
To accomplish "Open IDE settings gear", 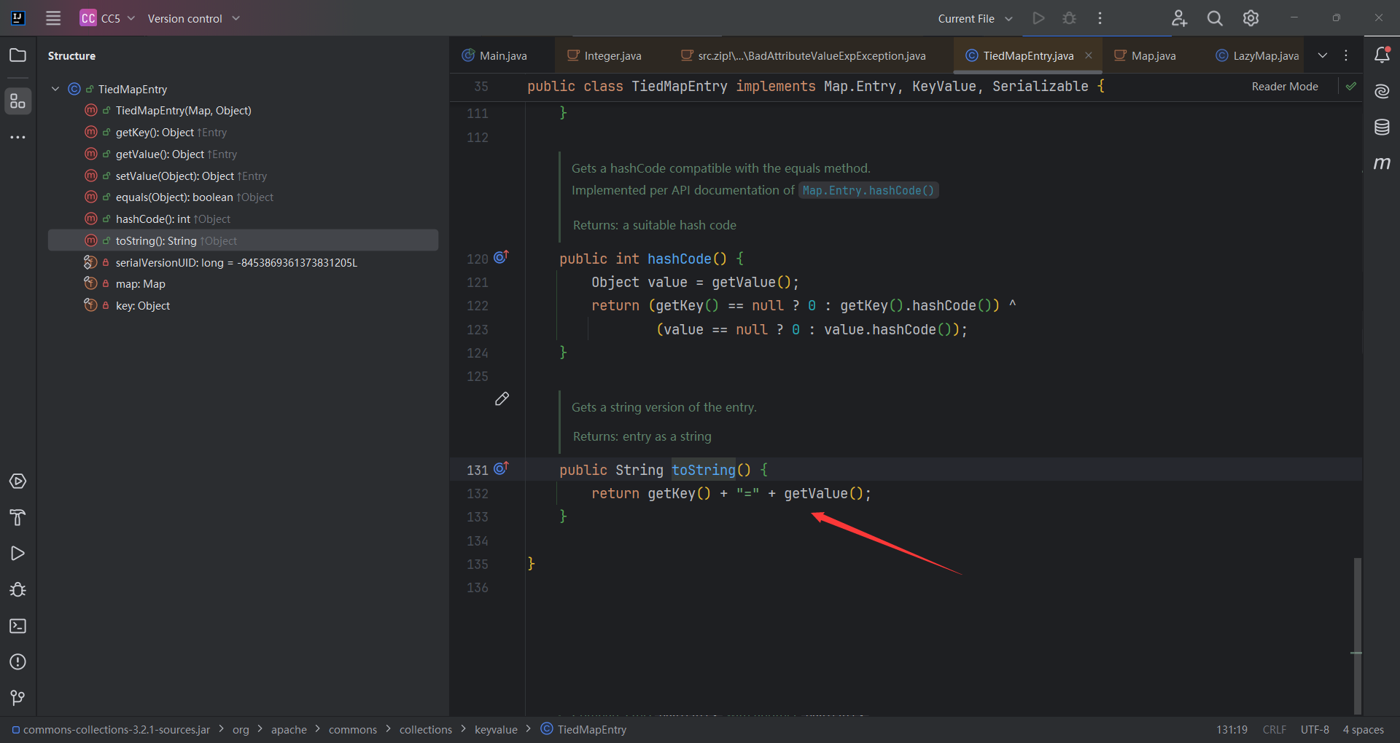I will [x=1251, y=18].
